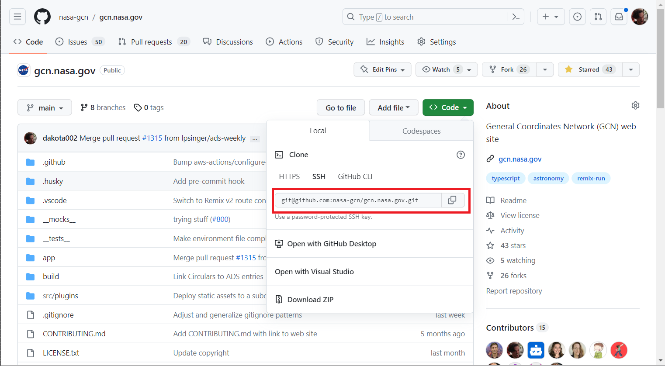Open the Insights tab
Viewport: 665px width, 366px height.
[385, 42]
